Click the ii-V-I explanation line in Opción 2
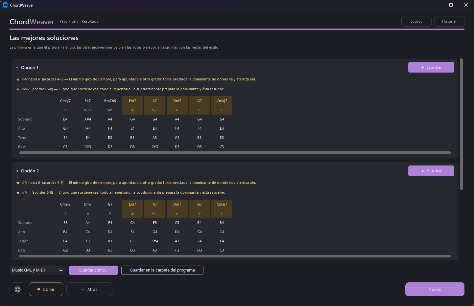The image size is (474, 306). (x=121, y=192)
